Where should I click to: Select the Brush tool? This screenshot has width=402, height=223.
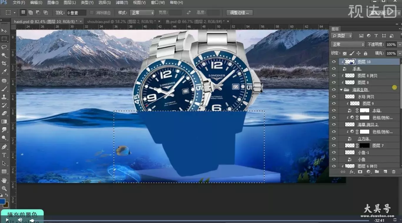click(4, 89)
